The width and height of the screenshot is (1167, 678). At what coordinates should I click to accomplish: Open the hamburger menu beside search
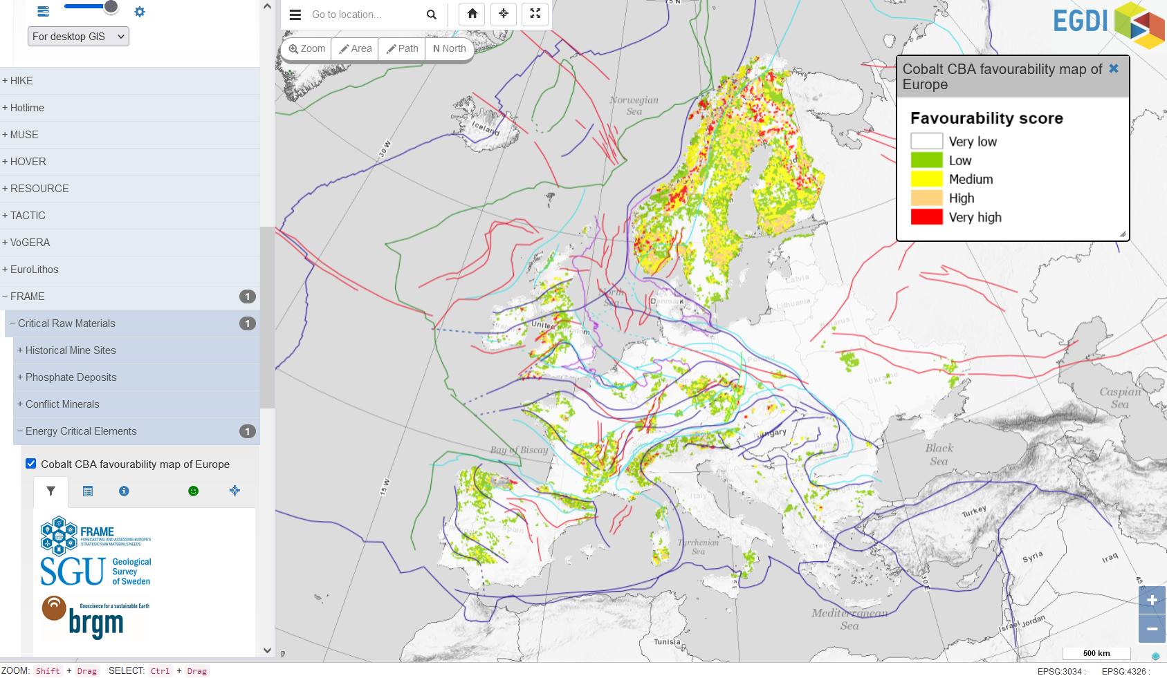pyautogui.click(x=295, y=15)
